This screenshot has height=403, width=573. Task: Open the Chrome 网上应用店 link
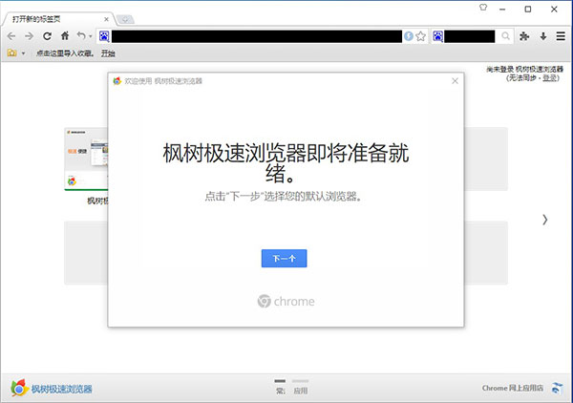pos(513,388)
